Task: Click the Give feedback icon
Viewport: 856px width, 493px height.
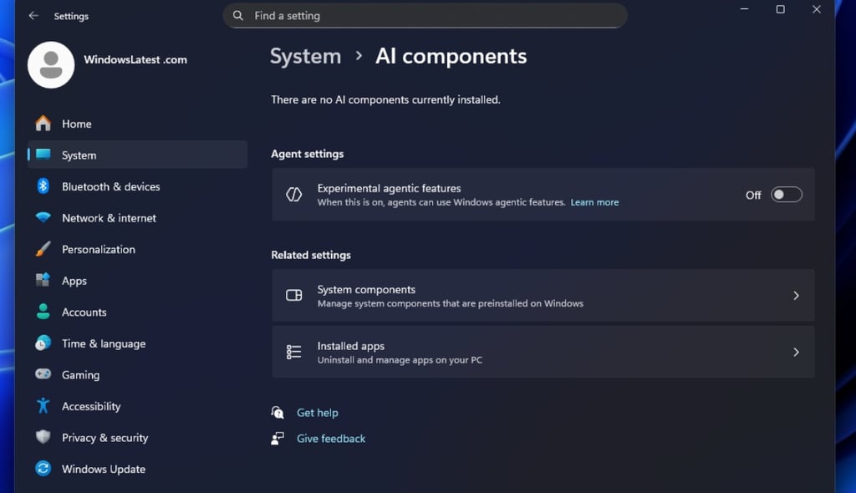Action: 278,439
